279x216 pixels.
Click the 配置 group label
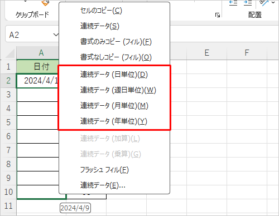pyautogui.click(x=255, y=15)
